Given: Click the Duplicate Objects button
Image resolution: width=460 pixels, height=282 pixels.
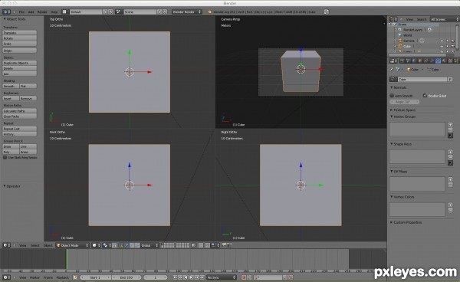Looking at the screenshot, I should click(20, 63).
